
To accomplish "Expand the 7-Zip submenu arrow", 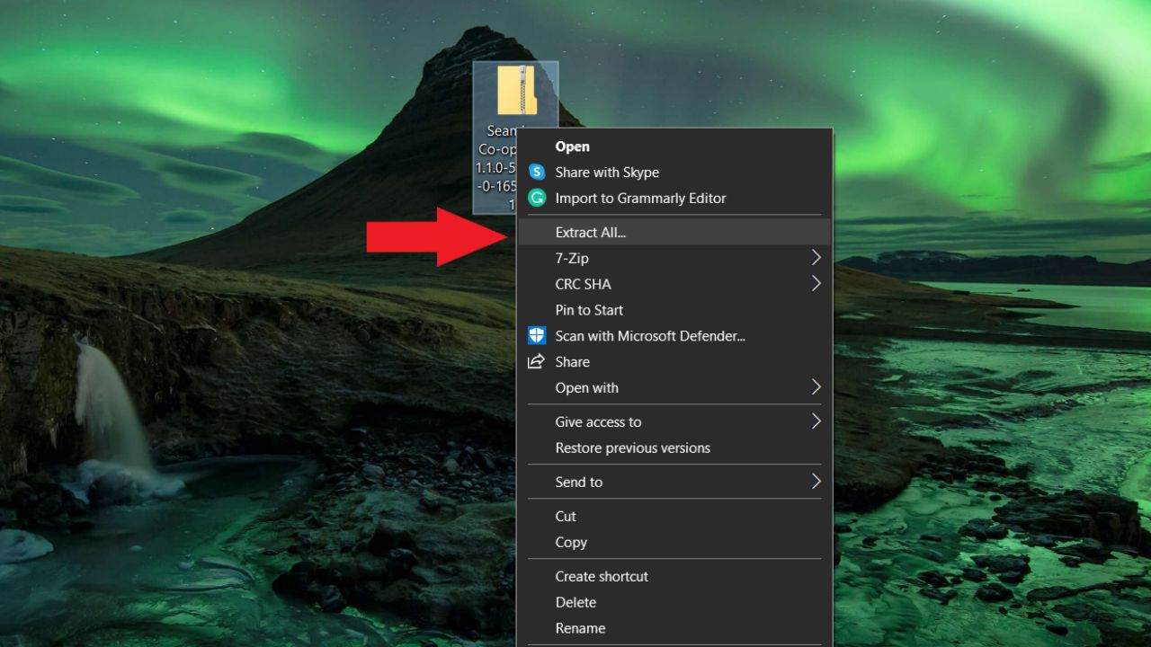I will click(816, 258).
